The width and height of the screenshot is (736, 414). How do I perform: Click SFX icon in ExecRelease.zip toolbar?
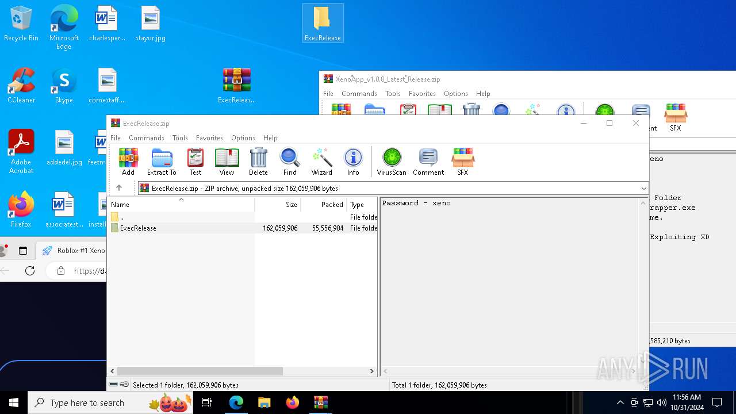point(463,162)
